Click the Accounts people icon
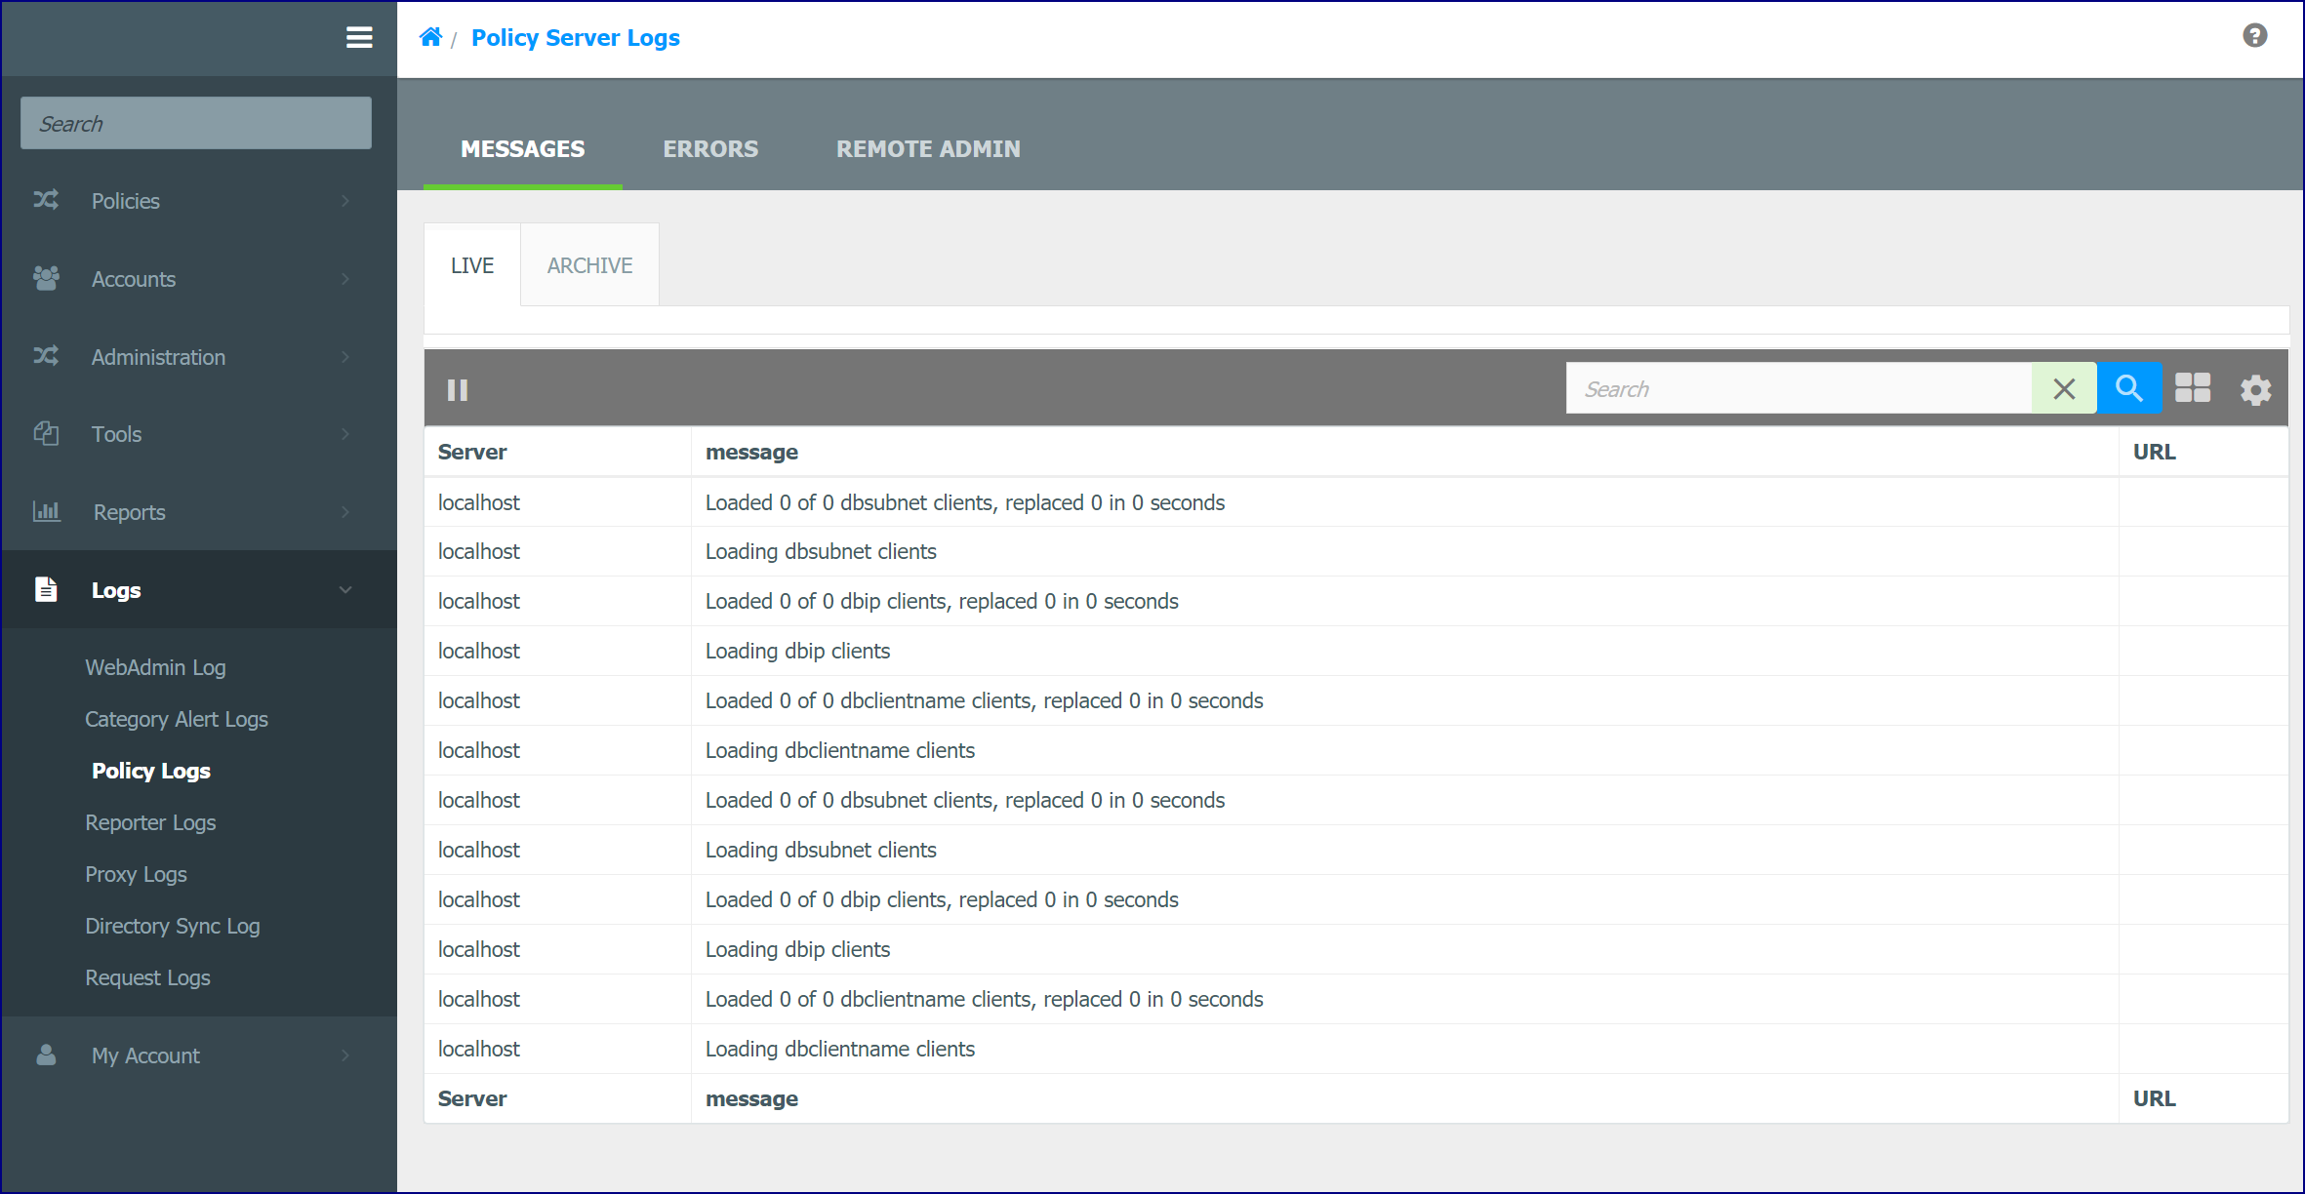This screenshot has width=2305, height=1194. click(46, 278)
